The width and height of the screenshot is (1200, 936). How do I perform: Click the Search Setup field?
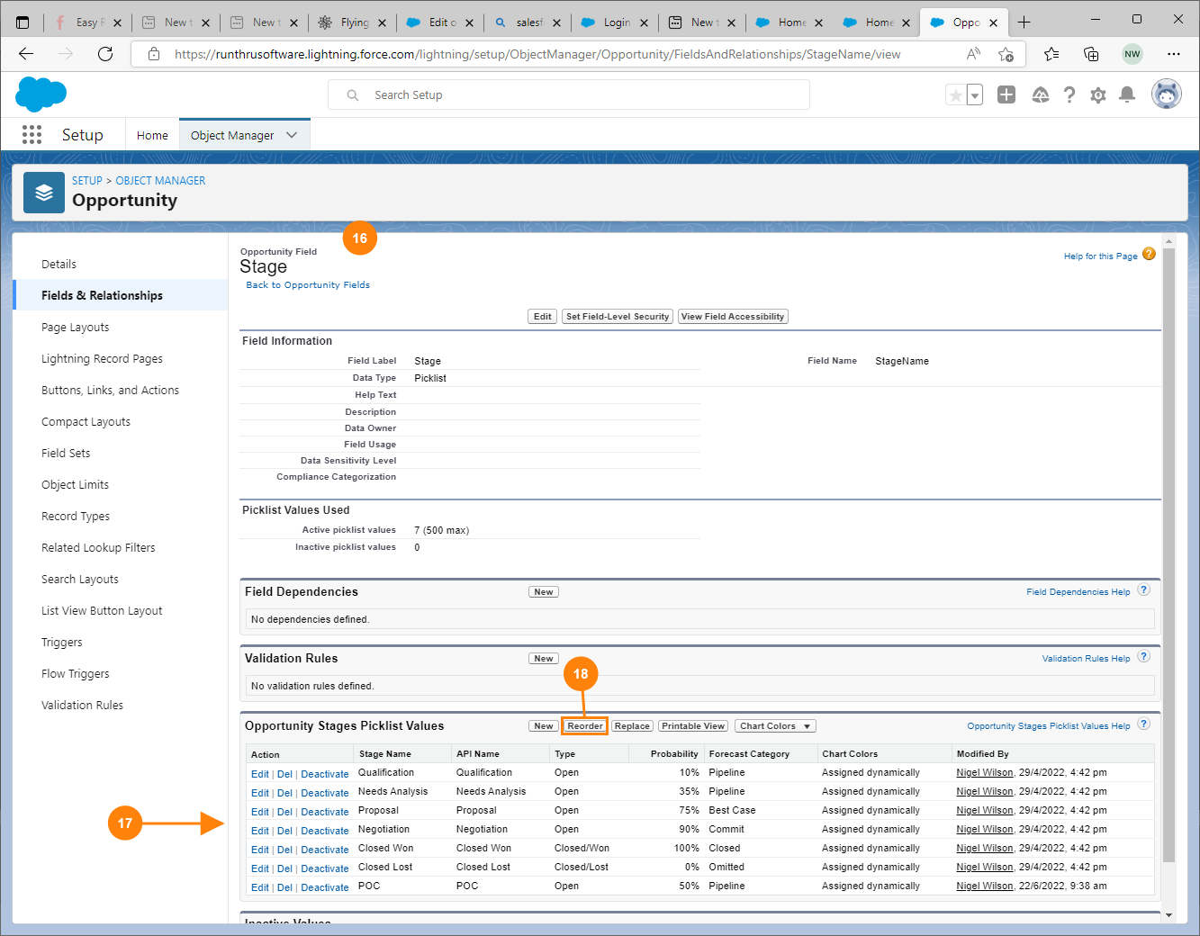click(x=576, y=94)
